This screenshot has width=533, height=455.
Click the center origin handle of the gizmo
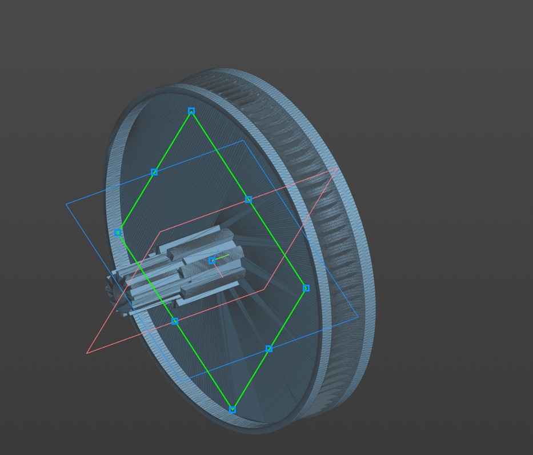coord(212,261)
